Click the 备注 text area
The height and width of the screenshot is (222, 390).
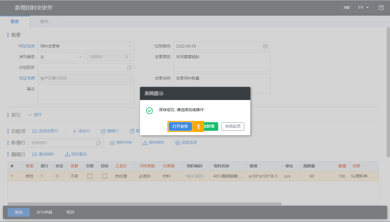tap(86, 94)
